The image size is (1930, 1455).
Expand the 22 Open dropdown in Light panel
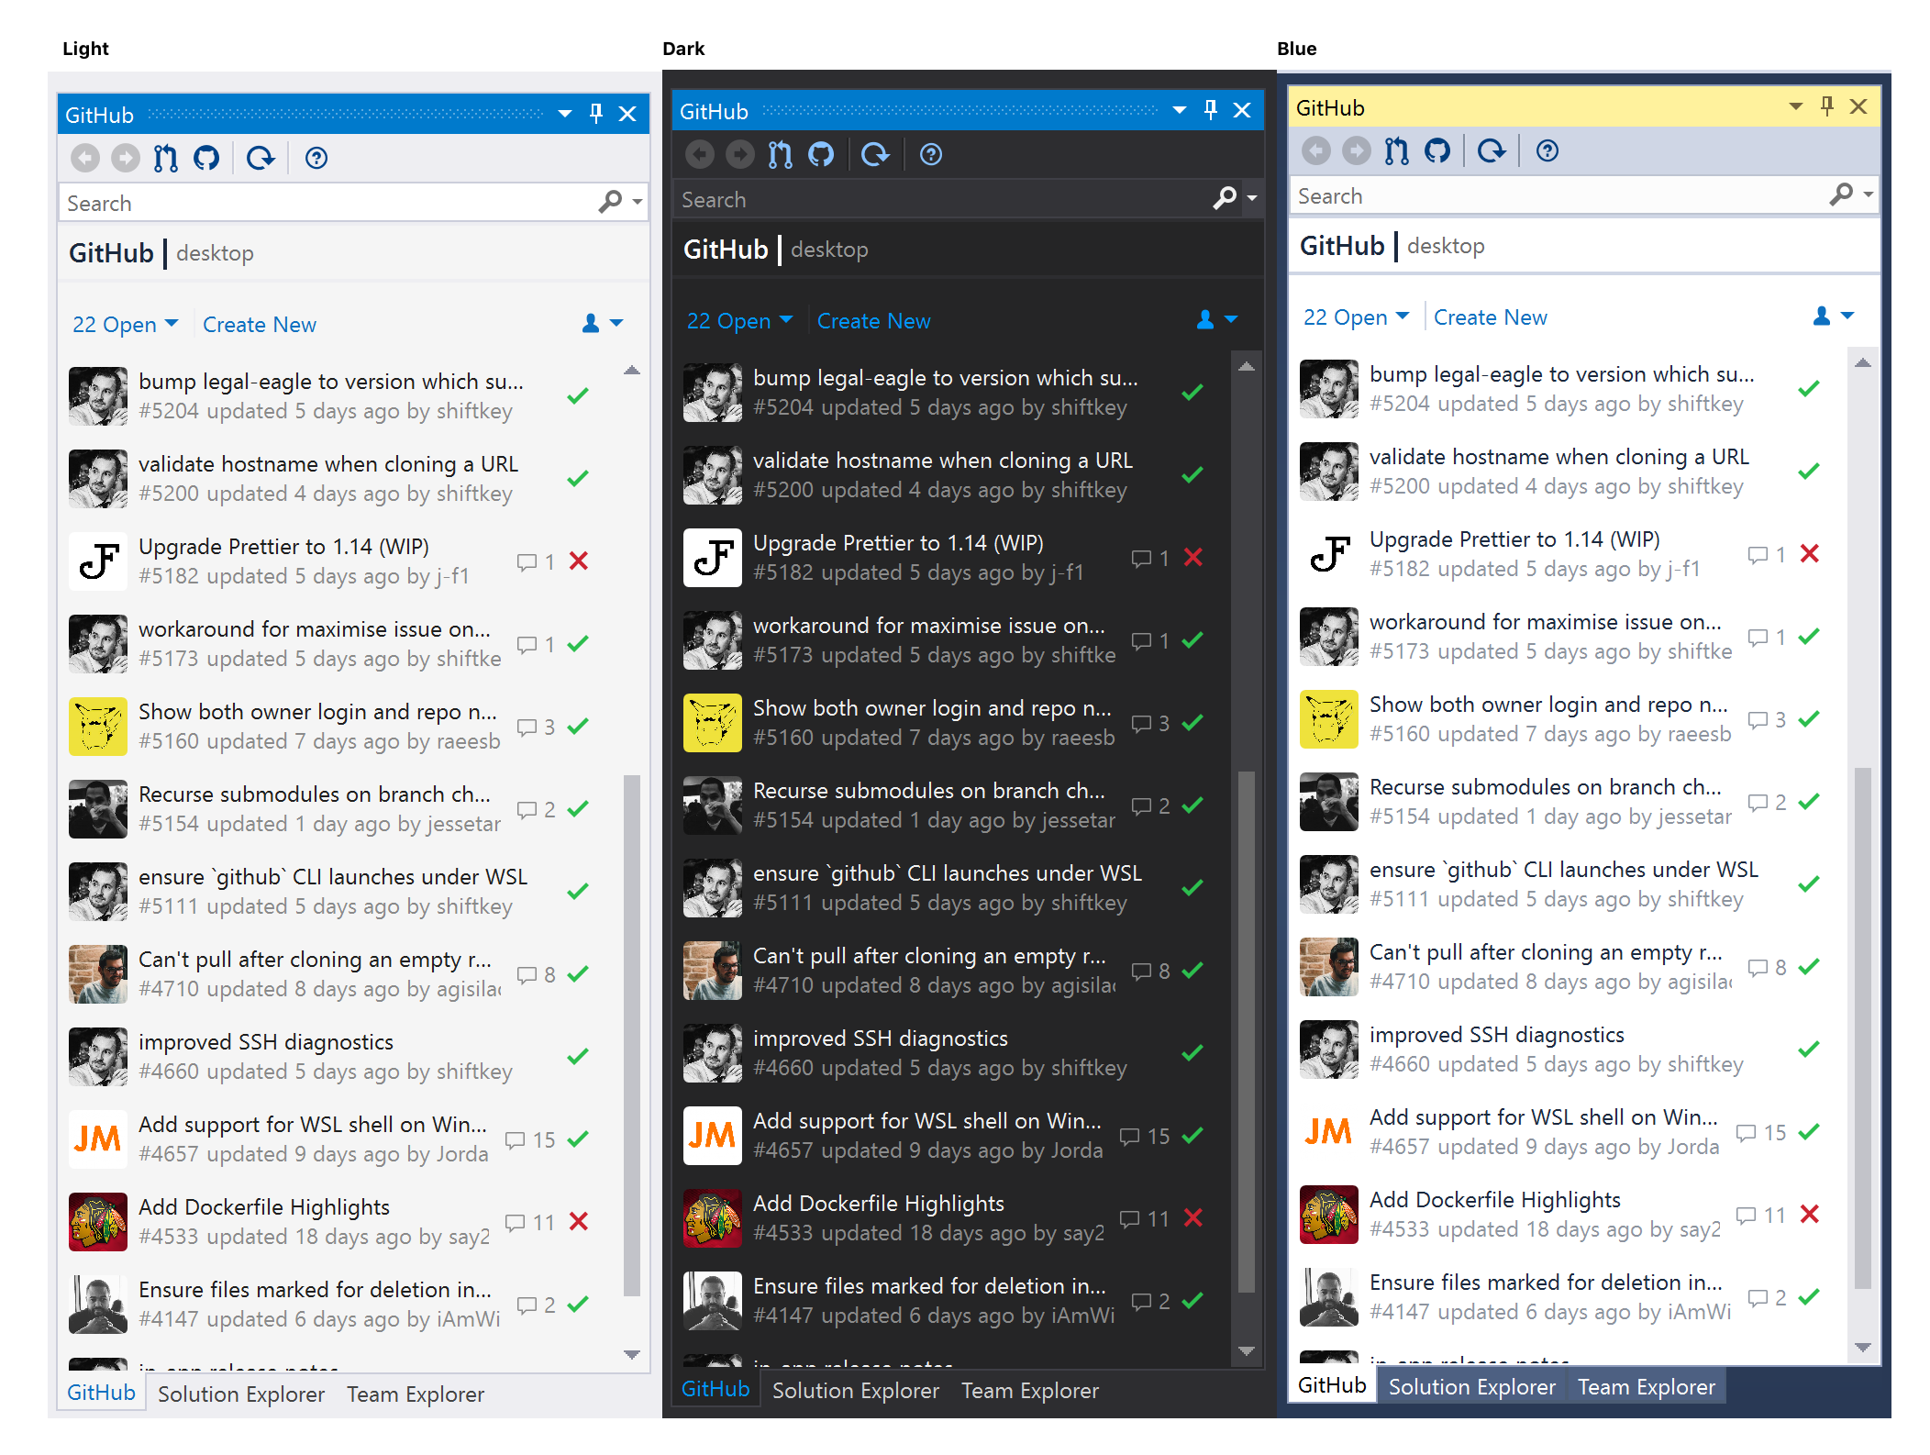pyautogui.click(x=125, y=325)
